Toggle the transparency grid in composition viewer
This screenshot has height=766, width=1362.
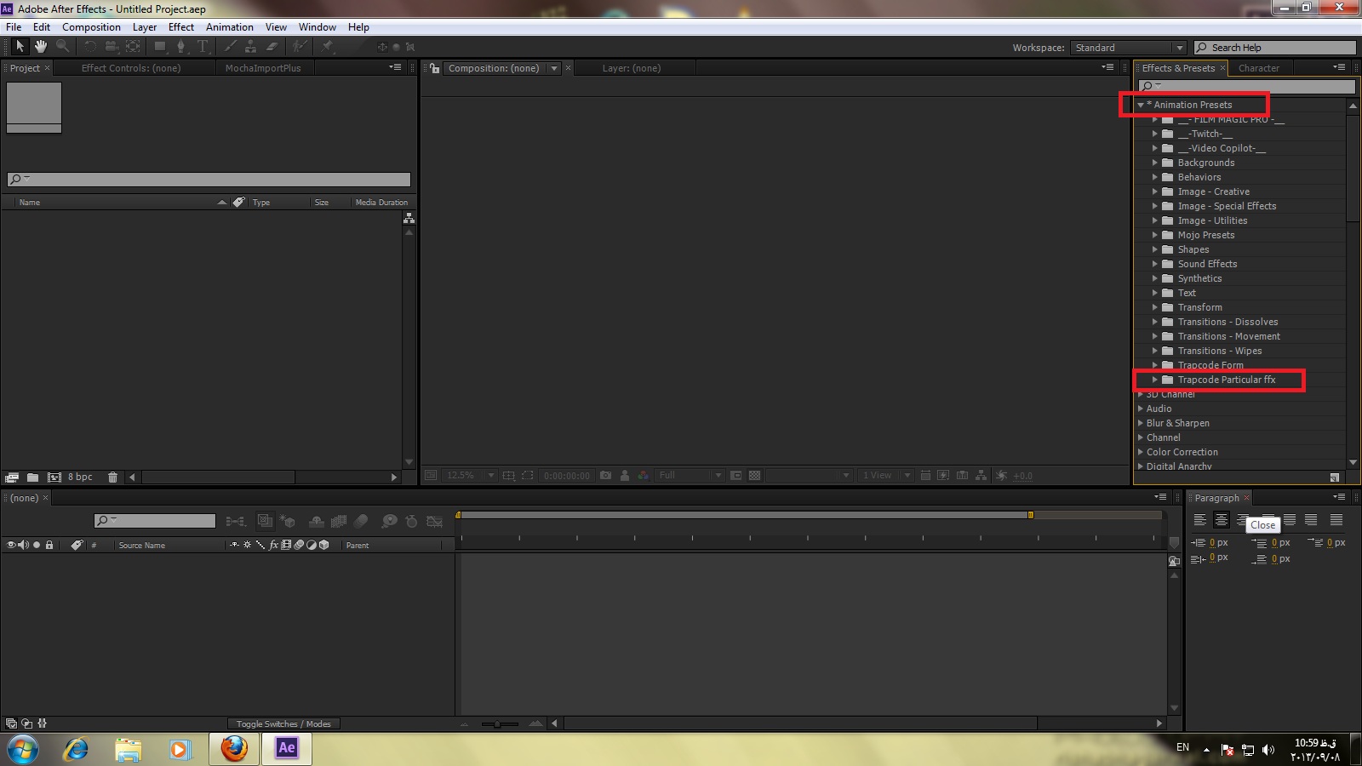[x=754, y=475]
